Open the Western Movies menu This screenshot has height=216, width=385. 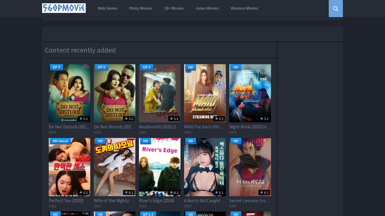point(245,8)
